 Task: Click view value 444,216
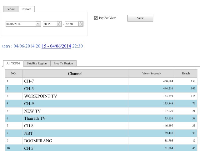[168, 88]
